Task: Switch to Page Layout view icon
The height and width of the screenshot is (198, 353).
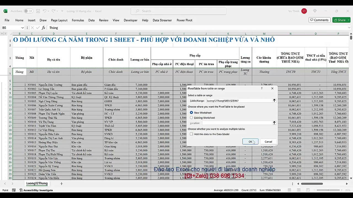Action: (x=299, y=190)
